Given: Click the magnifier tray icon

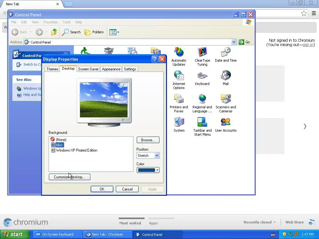Looking at the screenshot, I should 296,234.
